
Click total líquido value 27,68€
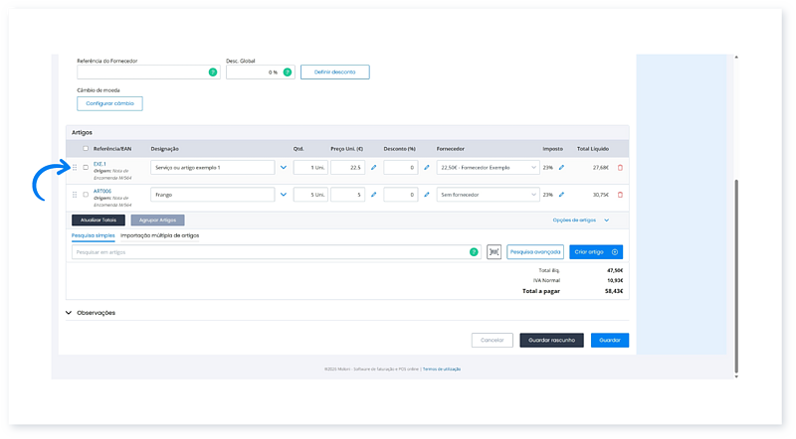[601, 167]
